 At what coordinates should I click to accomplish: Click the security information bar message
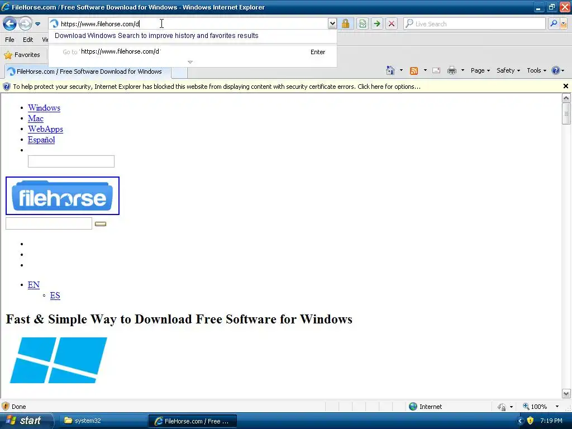tap(217, 87)
